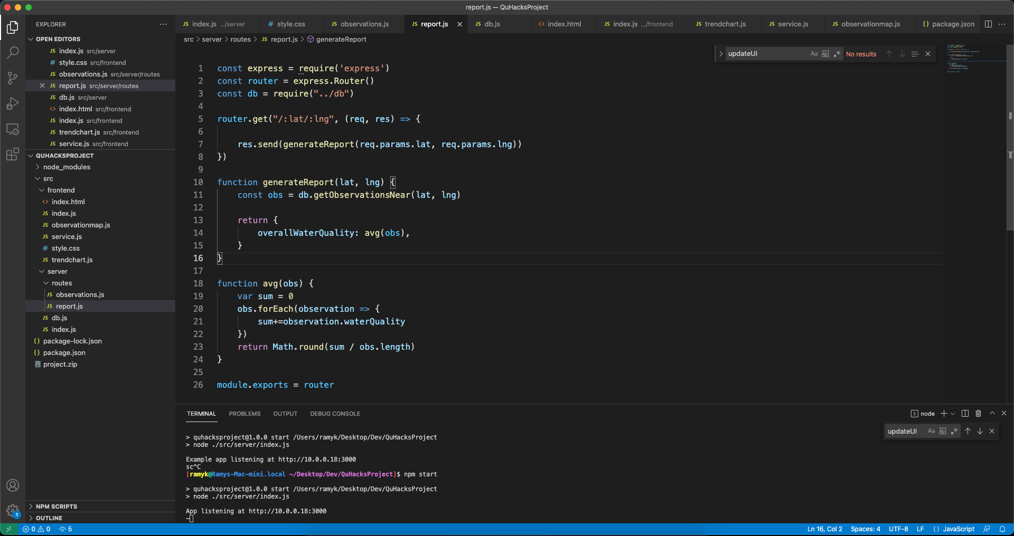Screen dimensions: 1014x536
Task: Click the Manage gear icon
Action: (x=13, y=510)
